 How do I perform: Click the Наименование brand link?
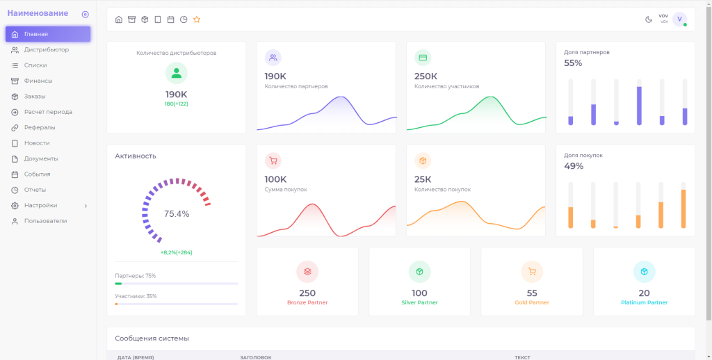[38, 13]
